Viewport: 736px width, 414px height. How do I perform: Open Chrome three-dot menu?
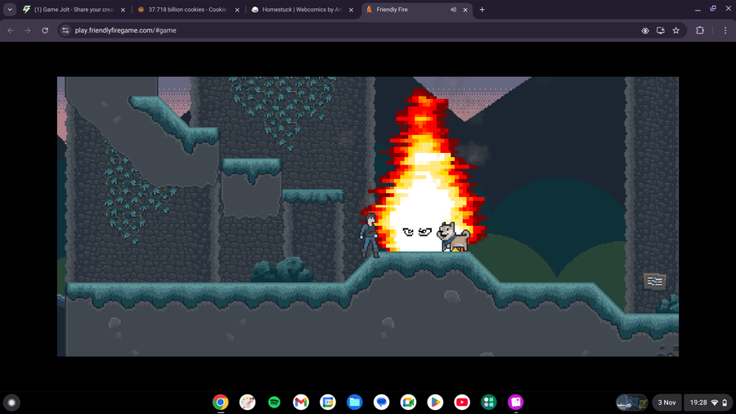725,30
